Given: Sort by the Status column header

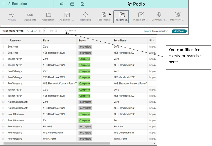Looking at the screenshot, I should (82, 40).
